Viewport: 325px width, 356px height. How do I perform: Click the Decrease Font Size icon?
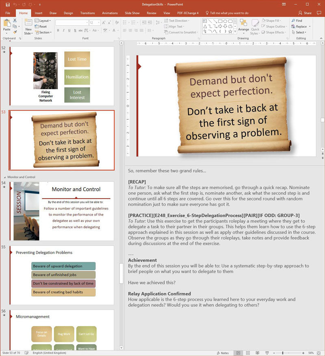click(x=109, y=23)
